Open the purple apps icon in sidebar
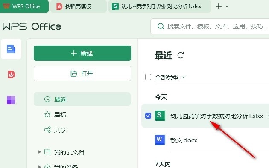 click(11, 100)
